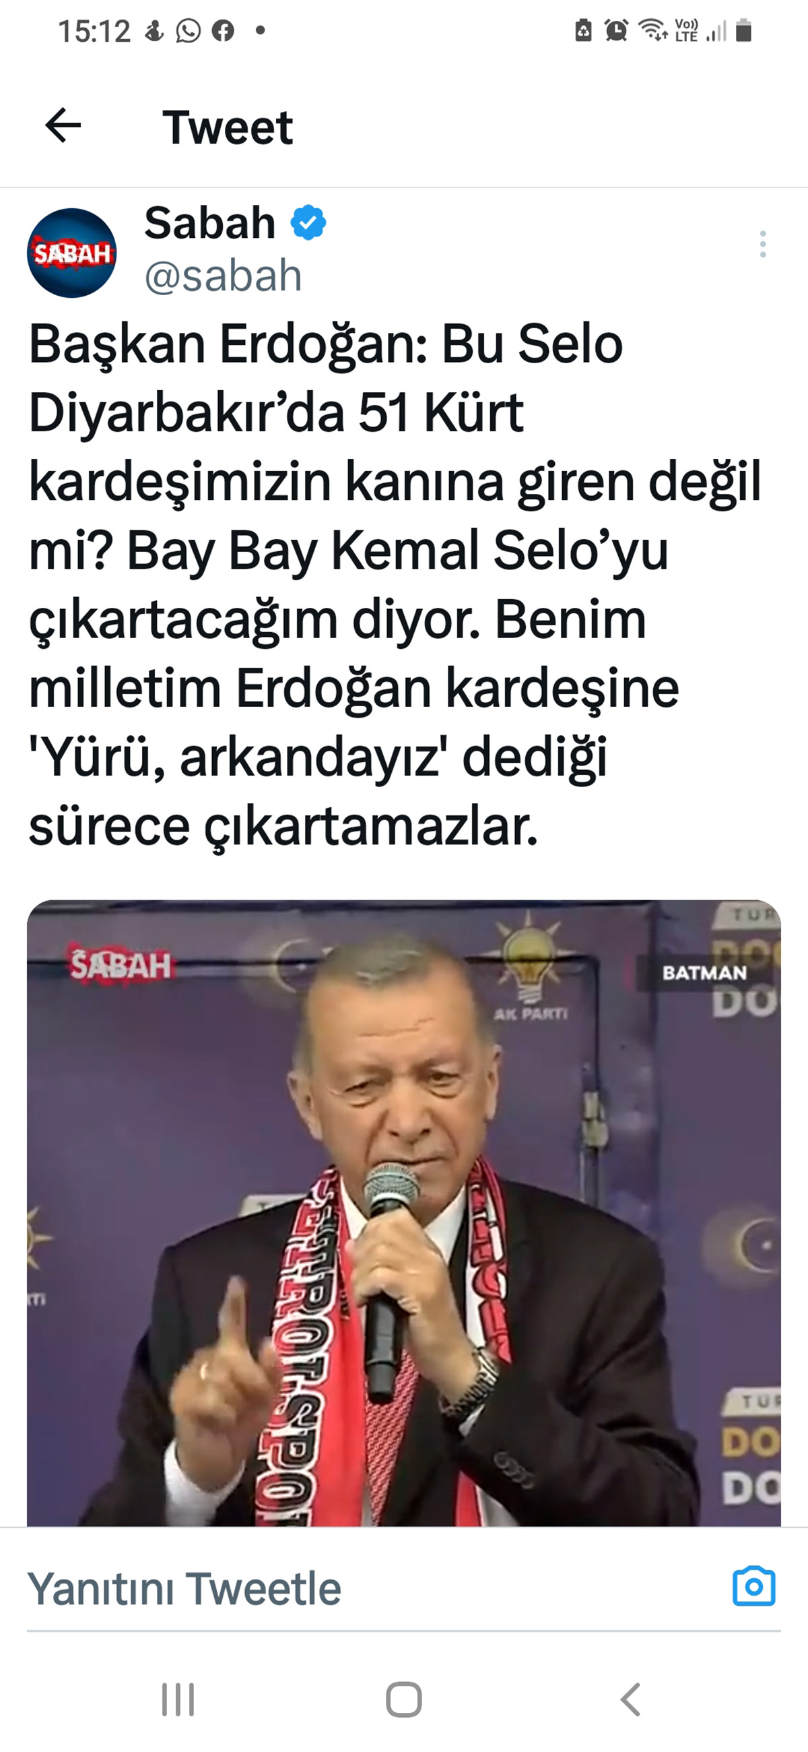Tap the Android back navigation chevron
This screenshot has height=1752, width=808.
pyautogui.click(x=631, y=1699)
